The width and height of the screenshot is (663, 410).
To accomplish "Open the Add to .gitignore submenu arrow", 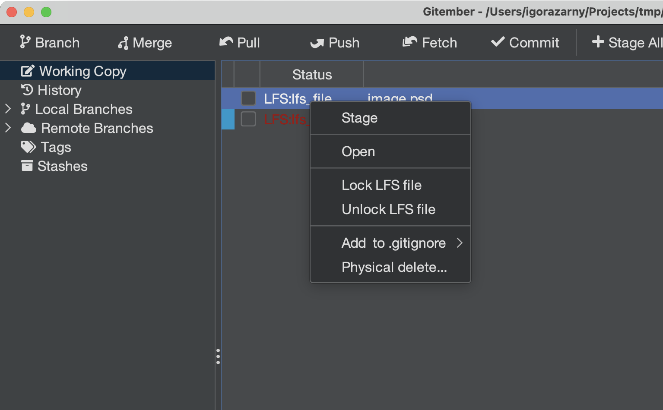I will (460, 243).
